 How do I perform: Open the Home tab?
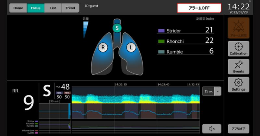pos(18,8)
